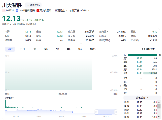Open 超级视图 fullscreen view

click(x=149, y=49)
